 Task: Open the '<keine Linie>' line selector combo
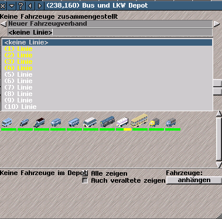pos(110,32)
